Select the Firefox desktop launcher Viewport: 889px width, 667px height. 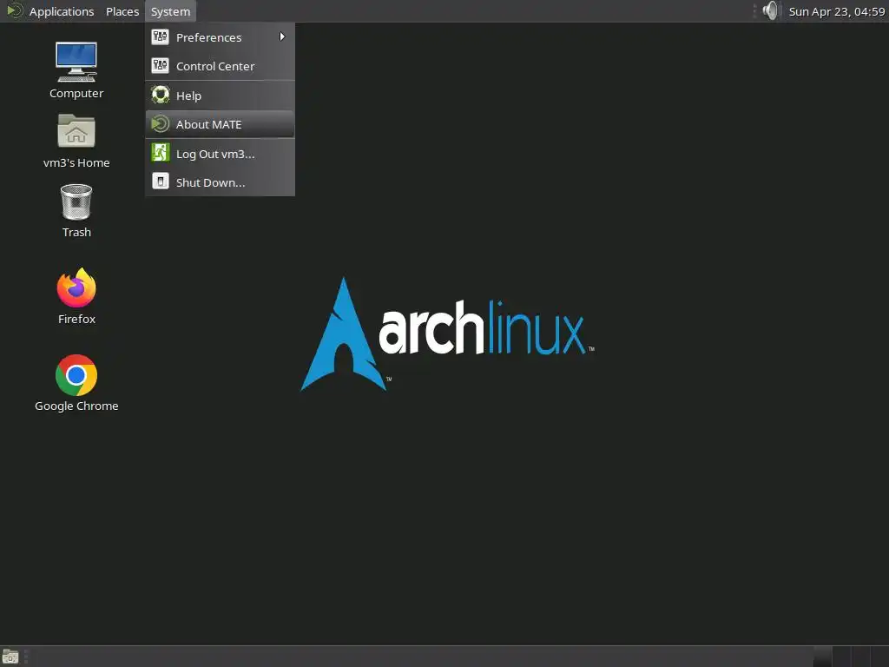(76, 296)
